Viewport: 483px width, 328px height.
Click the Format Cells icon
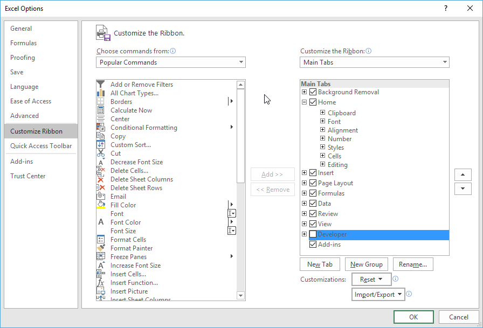100,239
